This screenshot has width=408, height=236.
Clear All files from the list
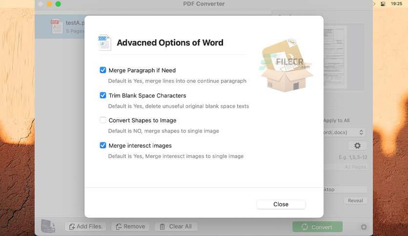pos(176,227)
